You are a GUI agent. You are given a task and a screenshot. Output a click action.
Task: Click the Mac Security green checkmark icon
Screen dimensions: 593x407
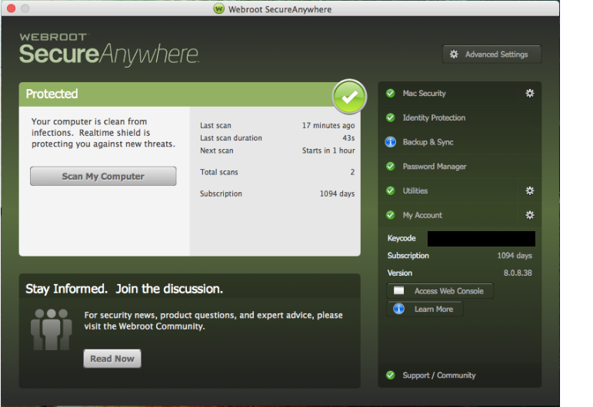tap(390, 93)
